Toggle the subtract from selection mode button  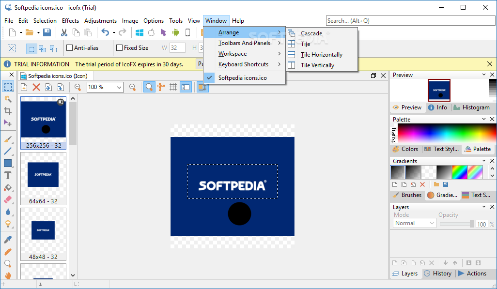(53, 48)
